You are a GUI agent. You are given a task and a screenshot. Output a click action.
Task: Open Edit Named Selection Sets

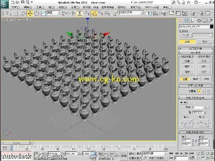pyautogui.click(x=115, y=13)
